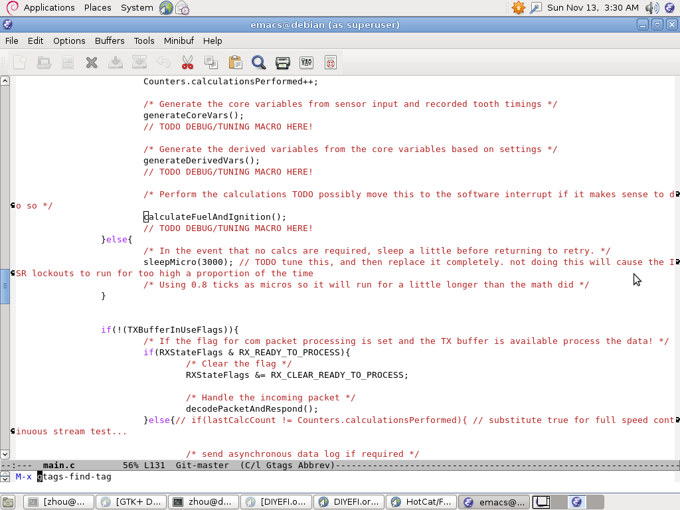The height and width of the screenshot is (510, 680).
Task: Expand the Places panel menu
Action: coord(98,8)
